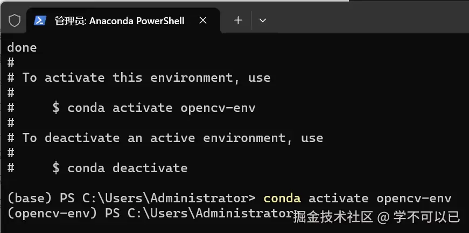This screenshot has height=233, width=469.
Task: Click the '(opencv-env)' prompt prefix
Action: click(52, 213)
